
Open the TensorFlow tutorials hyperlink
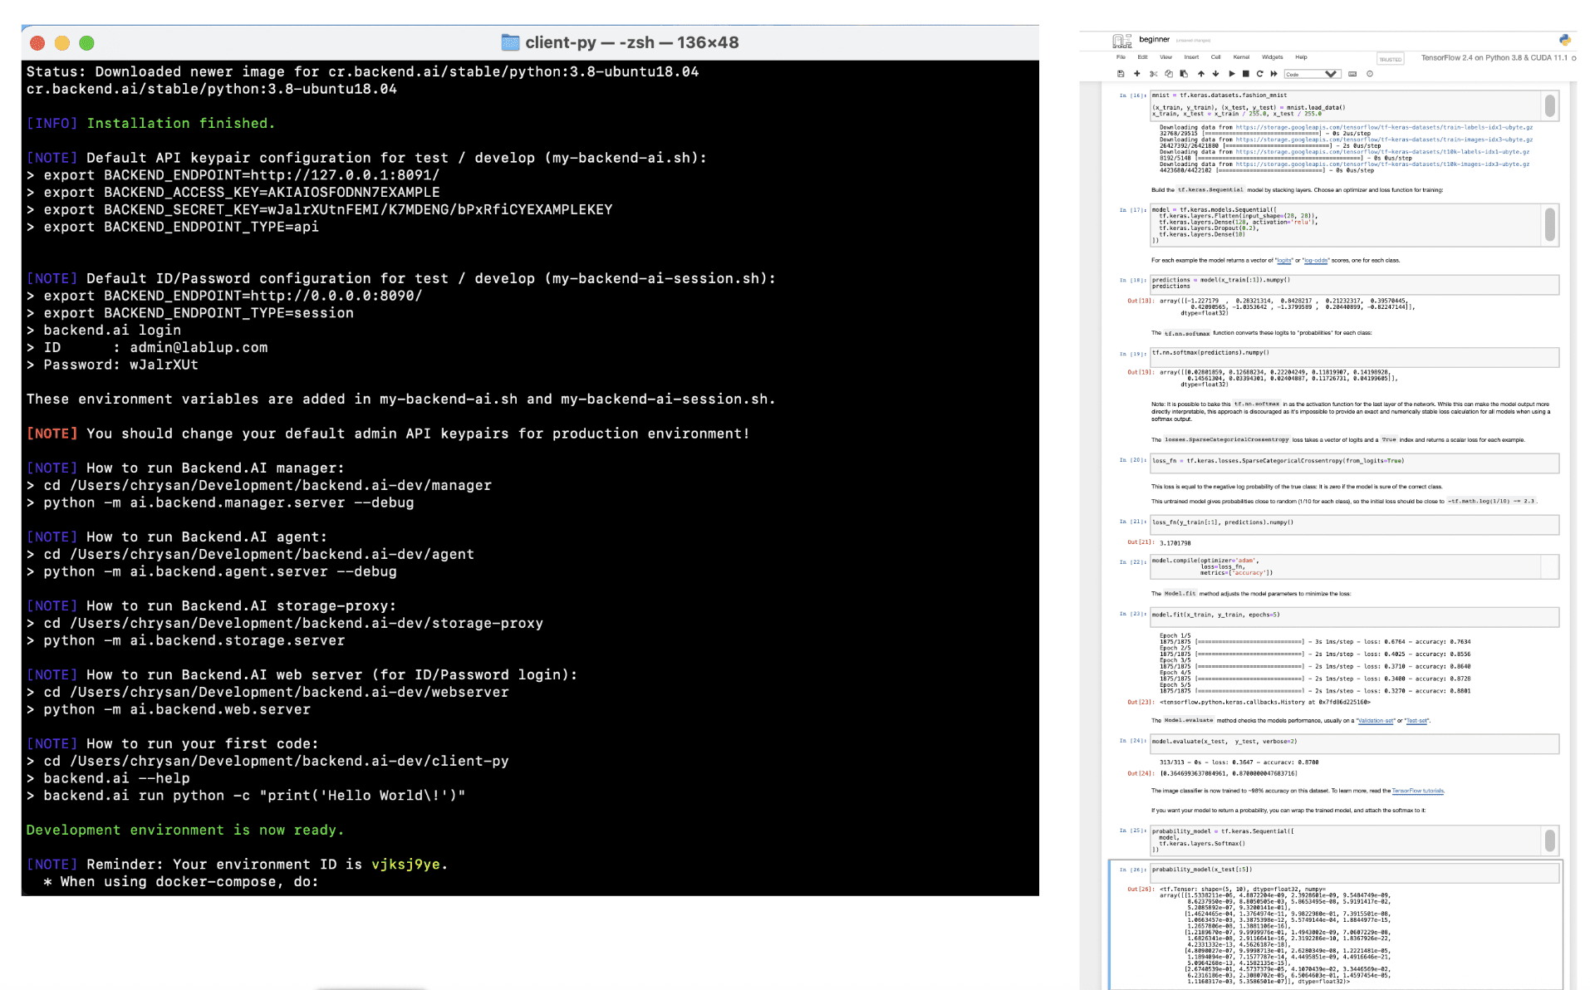point(1418,791)
